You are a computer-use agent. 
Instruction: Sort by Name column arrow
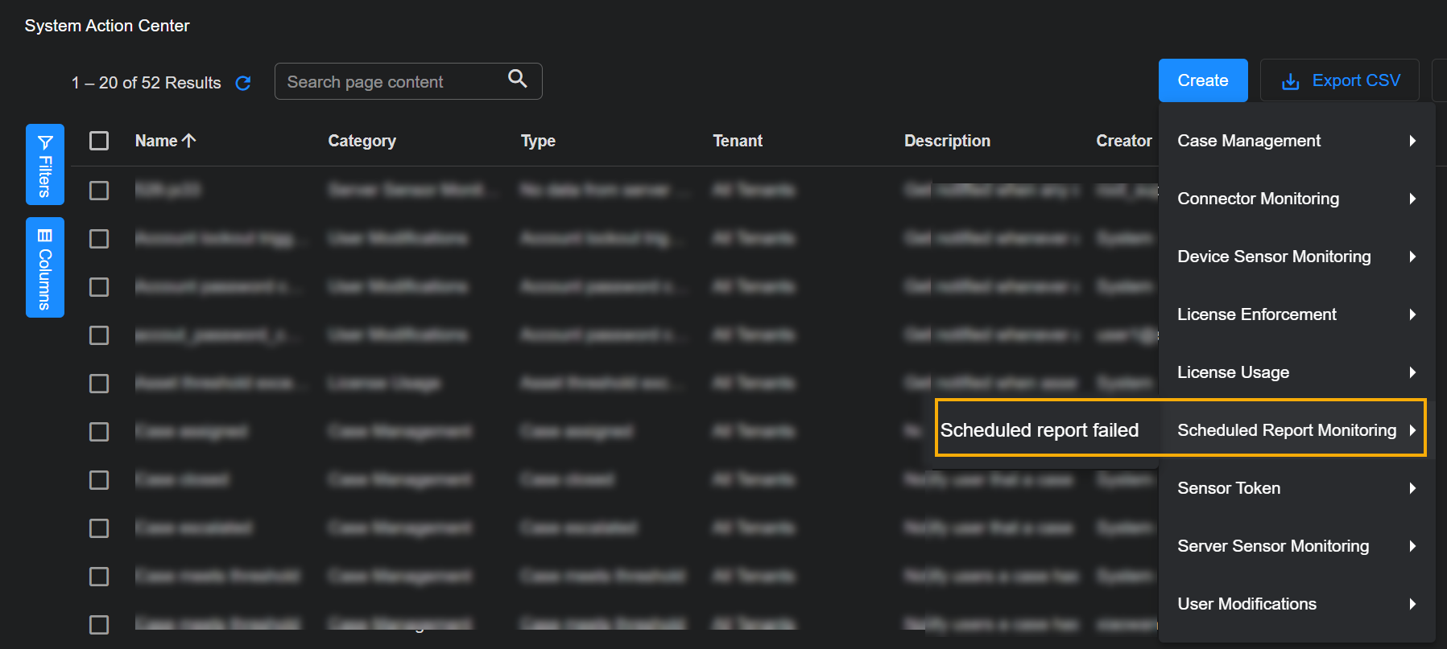point(189,141)
